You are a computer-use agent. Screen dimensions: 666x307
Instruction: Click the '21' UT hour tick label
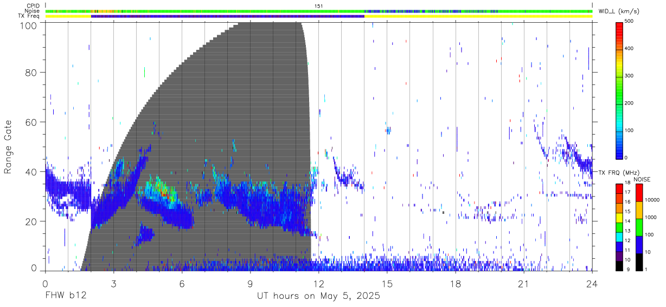click(x=523, y=283)
